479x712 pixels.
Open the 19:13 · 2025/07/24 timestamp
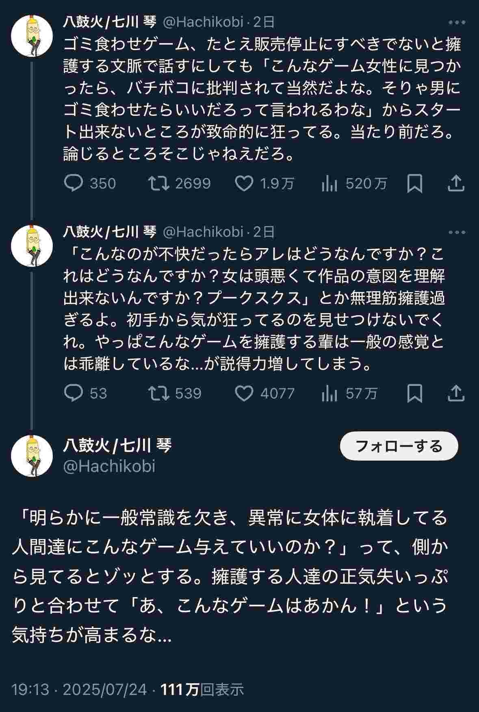tap(79, 689)
